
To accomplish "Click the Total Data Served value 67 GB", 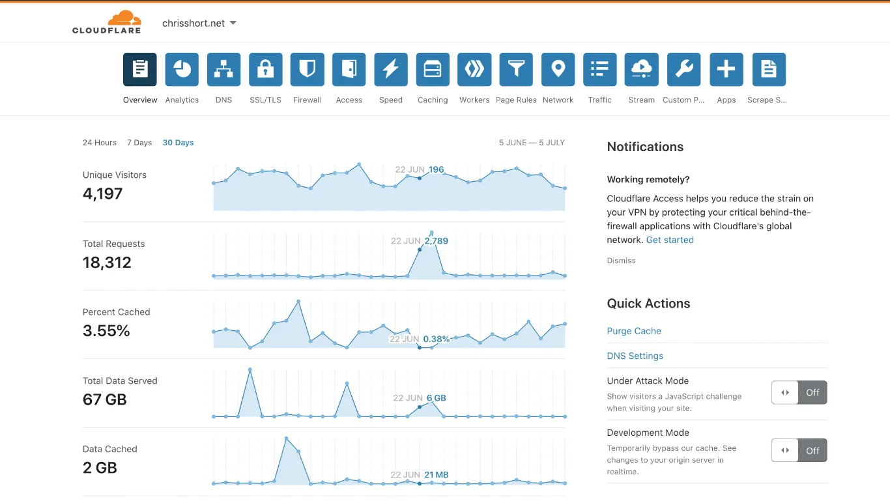I will 104,399.
